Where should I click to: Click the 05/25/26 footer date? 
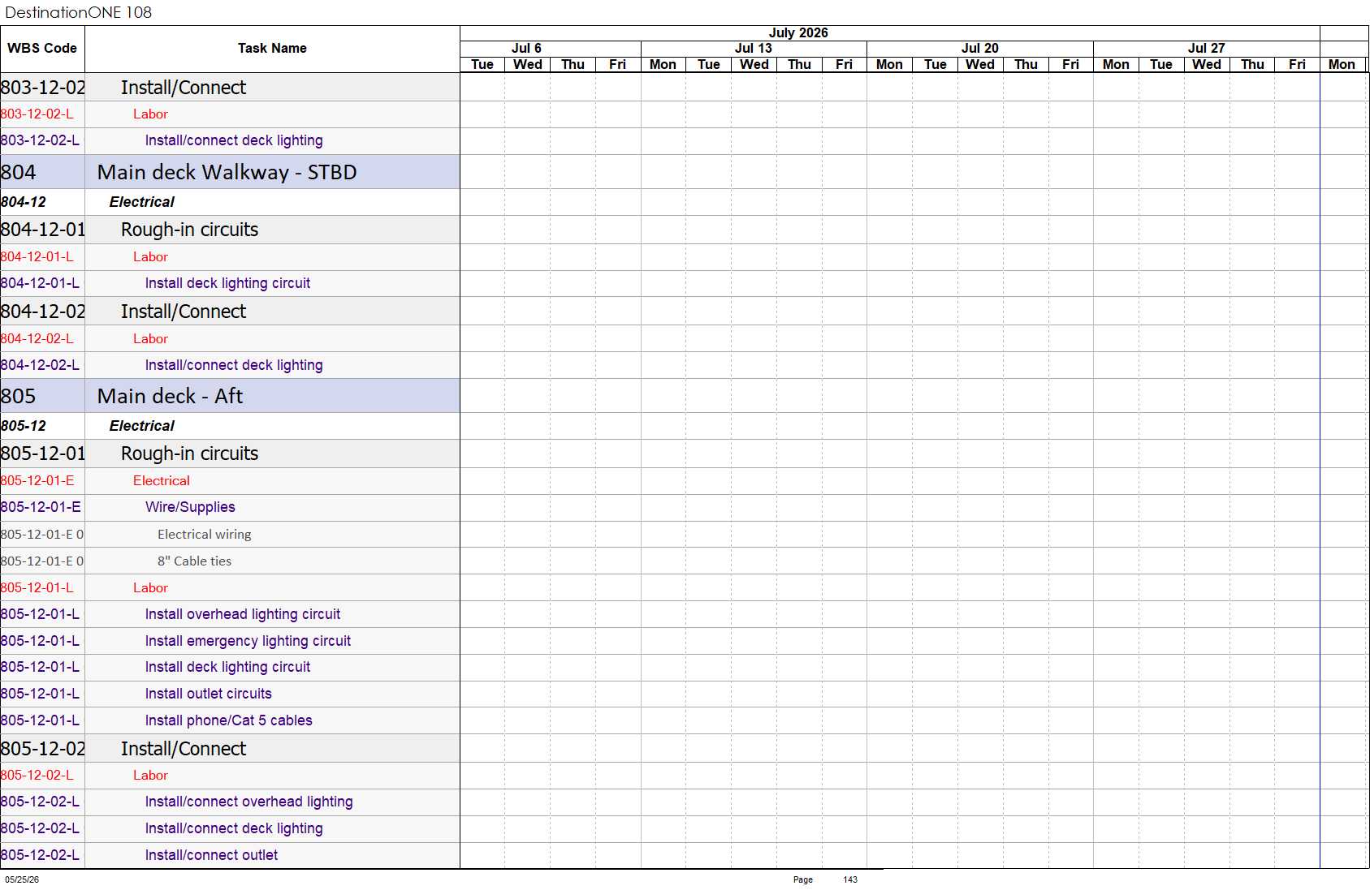coord(22,879)
